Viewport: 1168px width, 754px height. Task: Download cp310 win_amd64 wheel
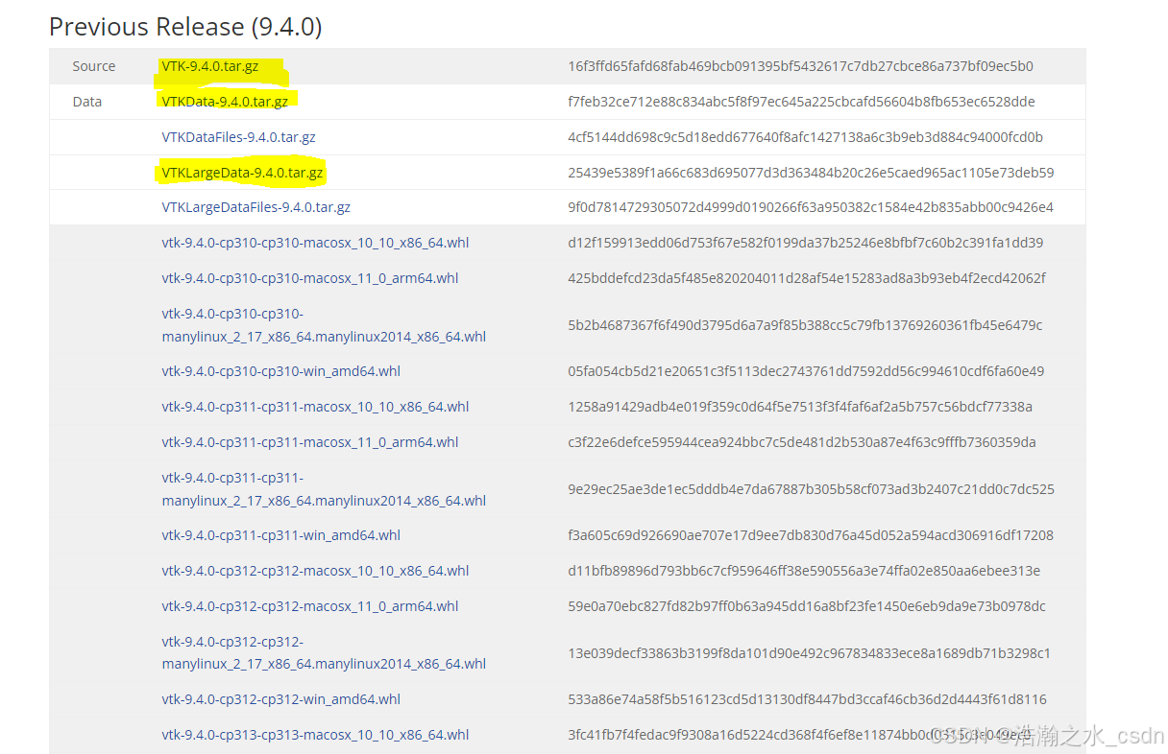(280, 371)
